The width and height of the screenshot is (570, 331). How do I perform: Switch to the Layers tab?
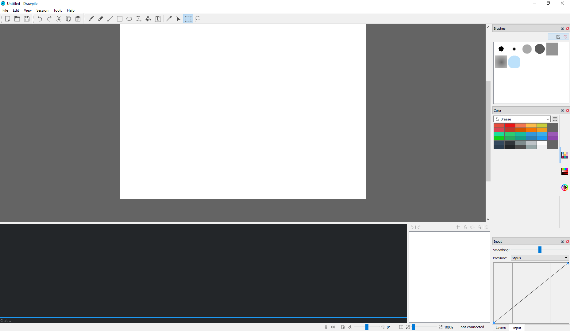point(501,328)
